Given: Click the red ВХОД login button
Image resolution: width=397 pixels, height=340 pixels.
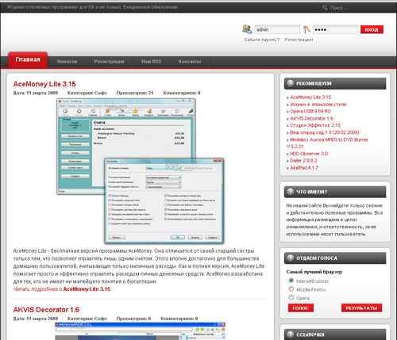Looking at the screenshot, I should coord(372,29).
